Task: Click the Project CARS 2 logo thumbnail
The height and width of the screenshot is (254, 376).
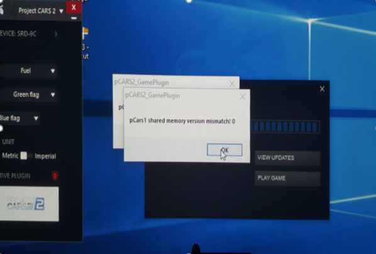Action: pyautogui.click(x=30, y=204)
